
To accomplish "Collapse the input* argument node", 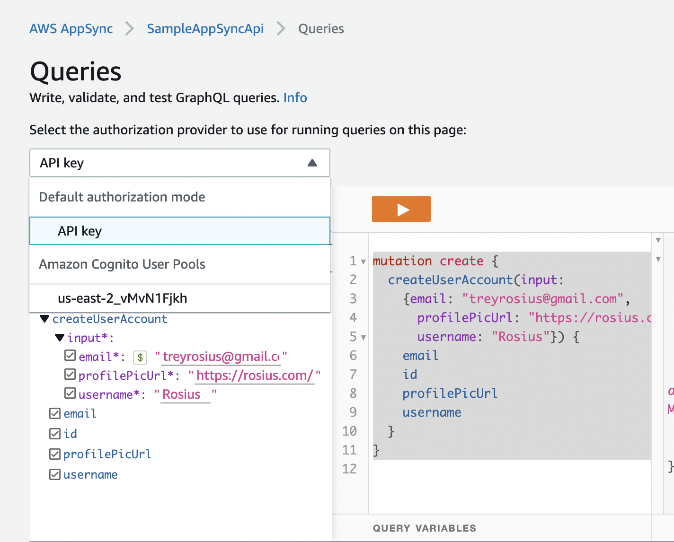I will [x=60, y=338].
